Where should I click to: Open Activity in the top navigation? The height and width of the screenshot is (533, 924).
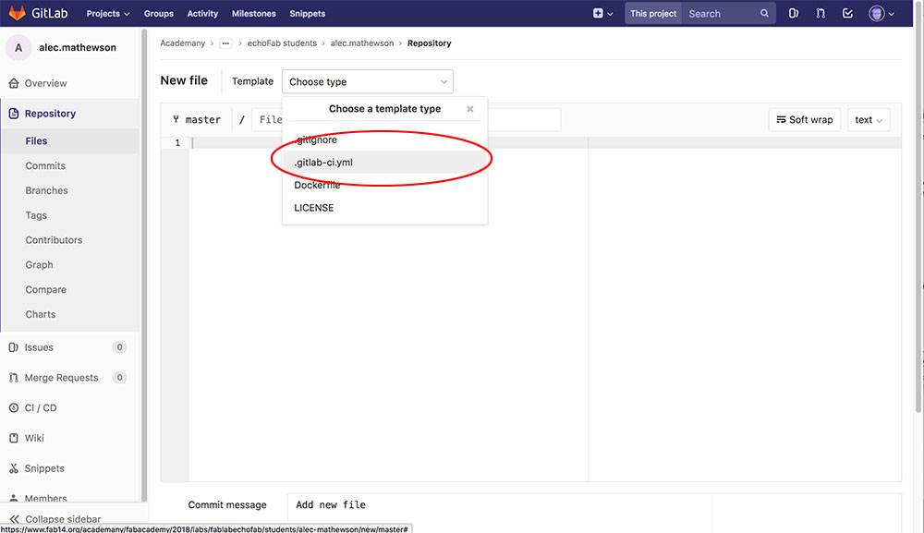coord(202,13)
